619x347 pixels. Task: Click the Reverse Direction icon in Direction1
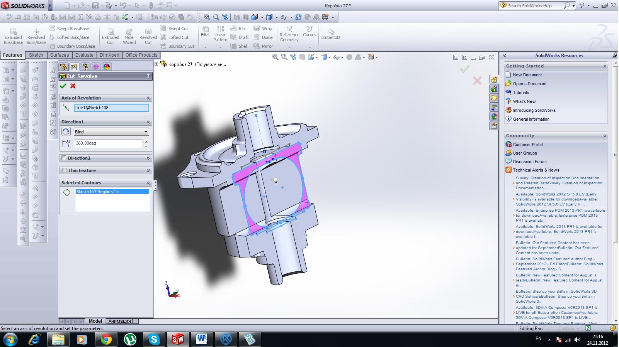[x=66, y=132]
